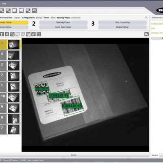Open the Good Read Setup step
Viewport: 163px width, 163px height.
point(63,27)
